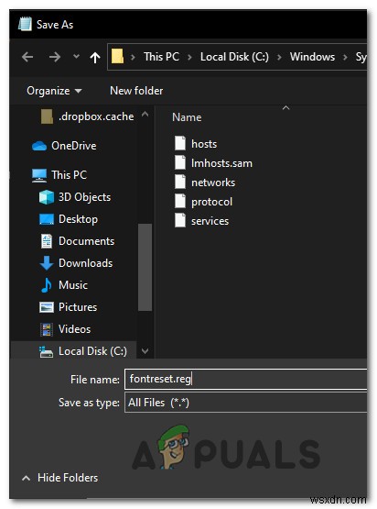377x509 pixels.
Task: Select .dropbox.cache folder in sidebar
Action: pos(96,116)
